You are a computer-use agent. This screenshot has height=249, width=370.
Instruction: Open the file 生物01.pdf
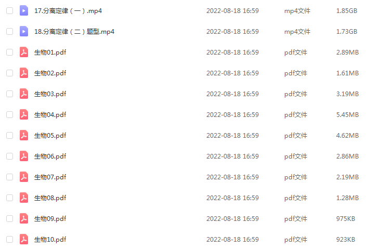50,53
